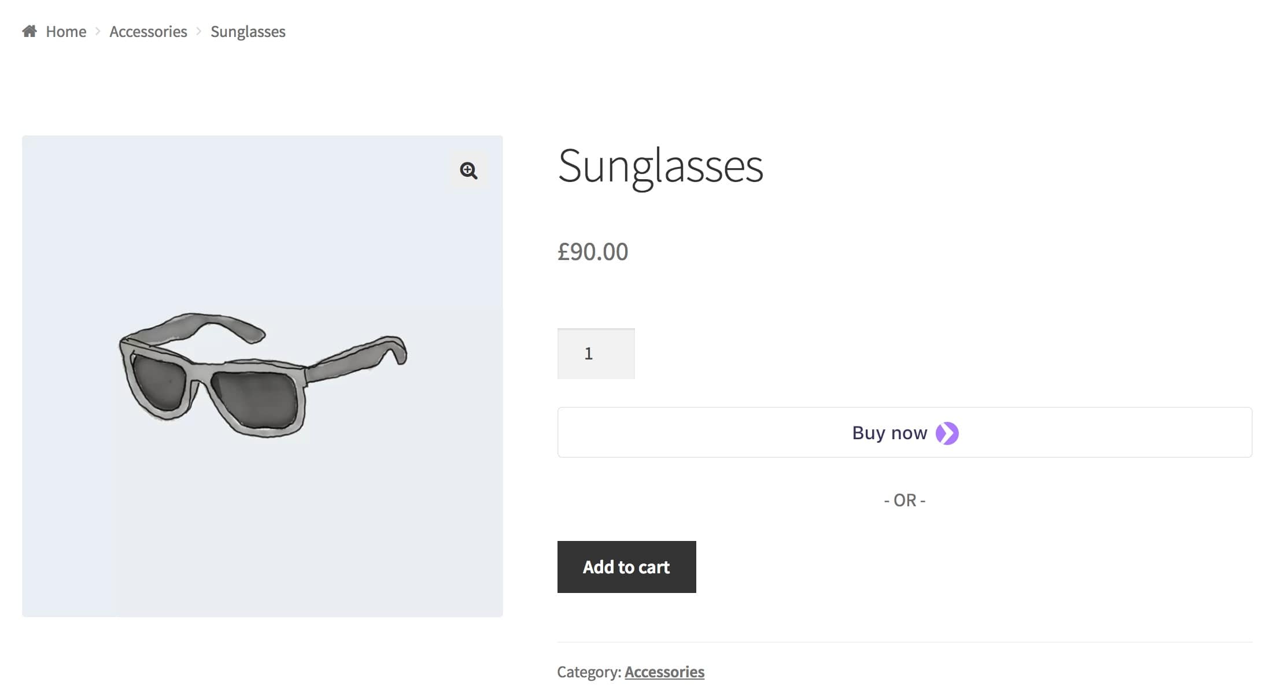Go to Home via the breadcrumb link
The width and height of the screenshot is (1285, 697).
point(66,32)
